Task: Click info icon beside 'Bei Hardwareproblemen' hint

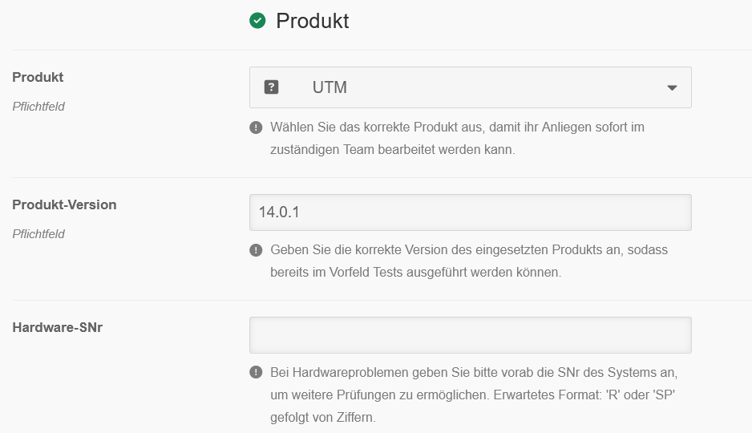Action: (x=256, y=373)
